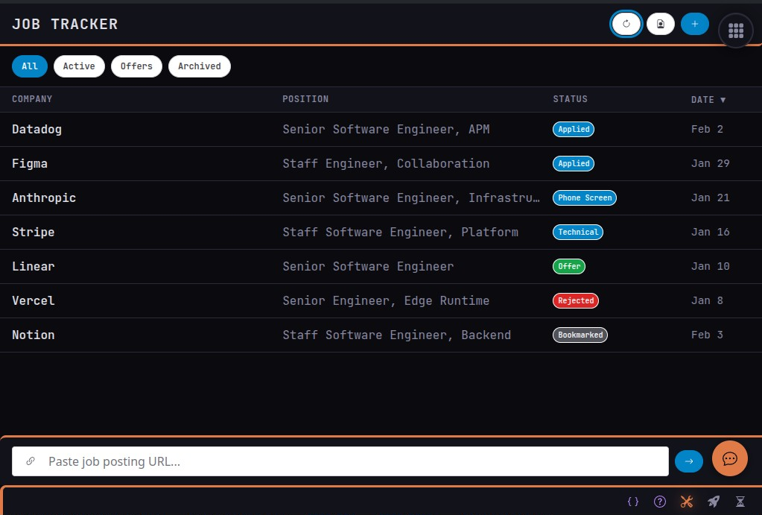Image resolution: width=762 pixels, height=515 pixels.
Task: Toggle the Bookmarked status on Notion
Action: coord(580,335)
